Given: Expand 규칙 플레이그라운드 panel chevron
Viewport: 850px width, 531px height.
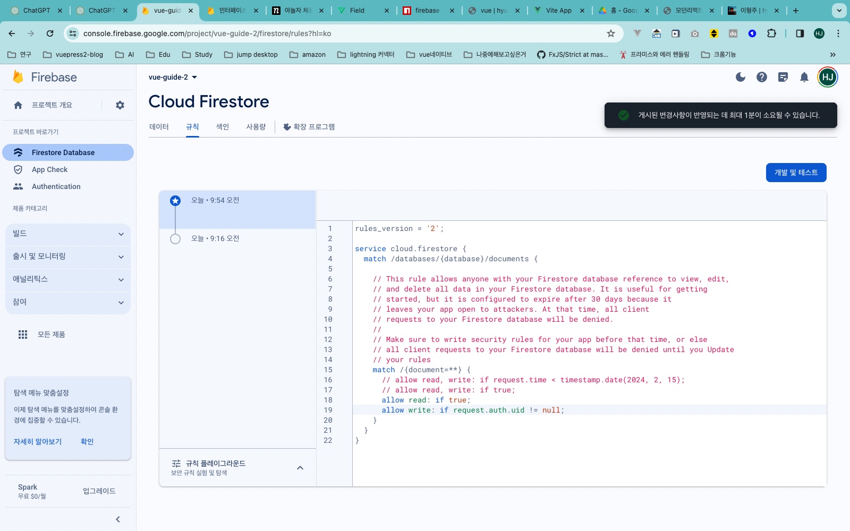Looking at the screenshot, I should (x=300, y=468).
